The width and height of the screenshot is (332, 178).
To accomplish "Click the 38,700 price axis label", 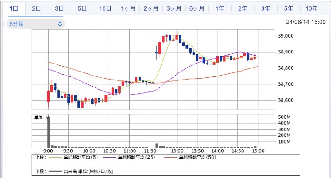I will pyautogui.click(x=286, y=84).
